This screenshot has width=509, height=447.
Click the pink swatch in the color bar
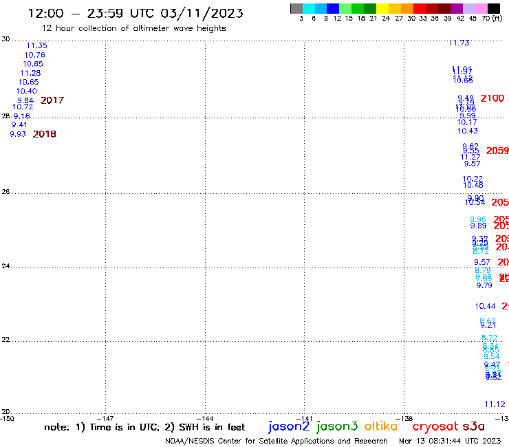pyautogui.click(x=481, y=8)
